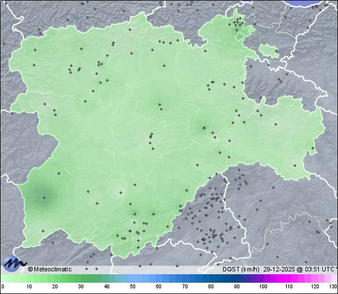Click the station marker at the east-central green hotspot
338x294 pixels.
[204, 128]
